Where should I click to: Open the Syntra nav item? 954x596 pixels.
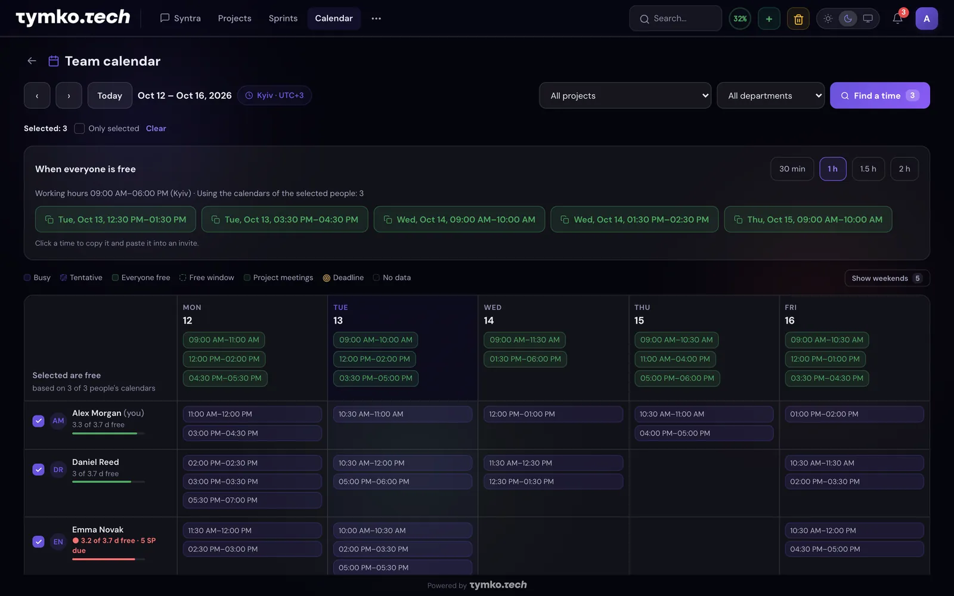click(180, 18)
